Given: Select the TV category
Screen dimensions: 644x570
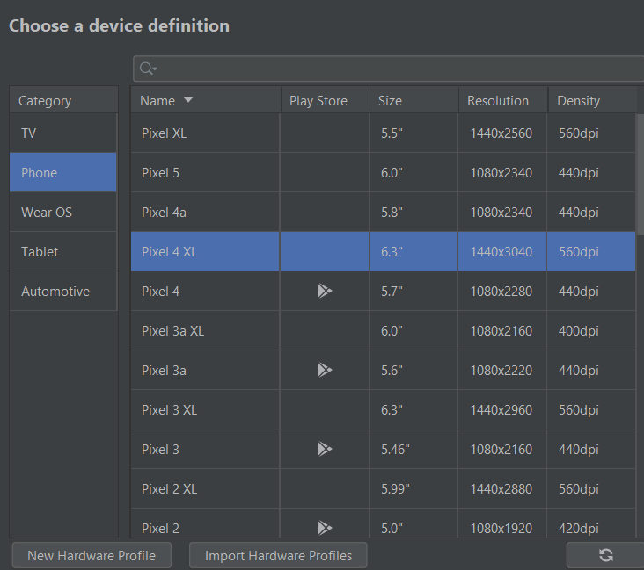Looking at the screenshot, I should pos(63,133).
